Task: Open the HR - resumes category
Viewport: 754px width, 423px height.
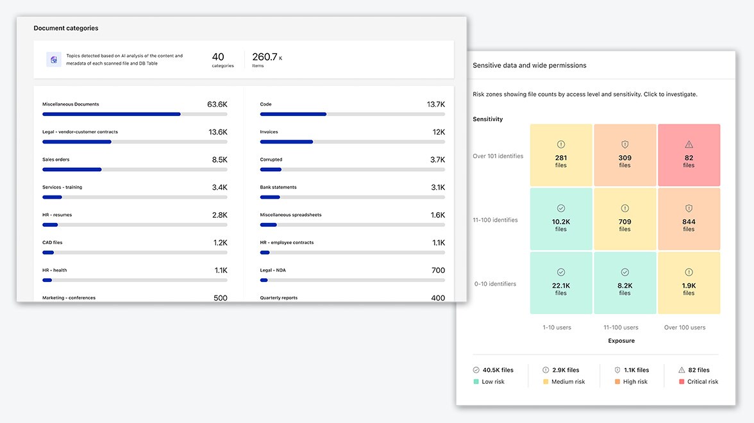Action: click(x=57, y=215)
